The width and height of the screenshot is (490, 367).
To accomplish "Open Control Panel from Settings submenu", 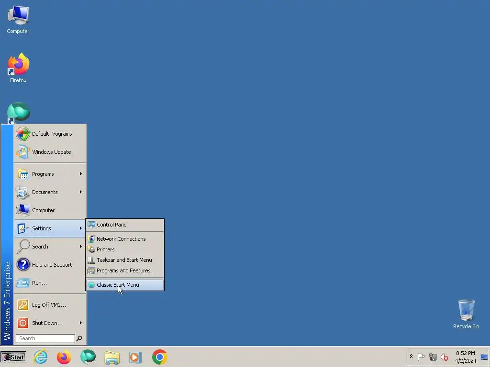I will (x=125, y=225).
